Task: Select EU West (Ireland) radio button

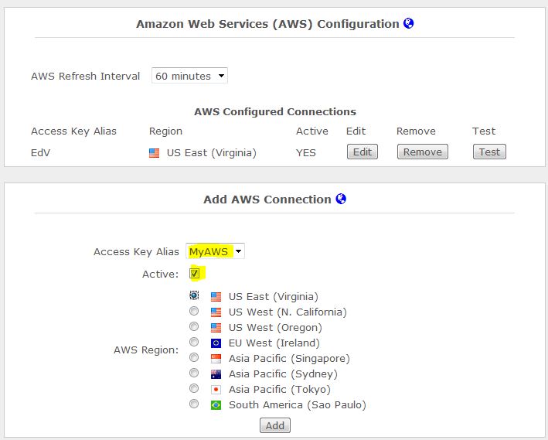Action: coord(194,342)
